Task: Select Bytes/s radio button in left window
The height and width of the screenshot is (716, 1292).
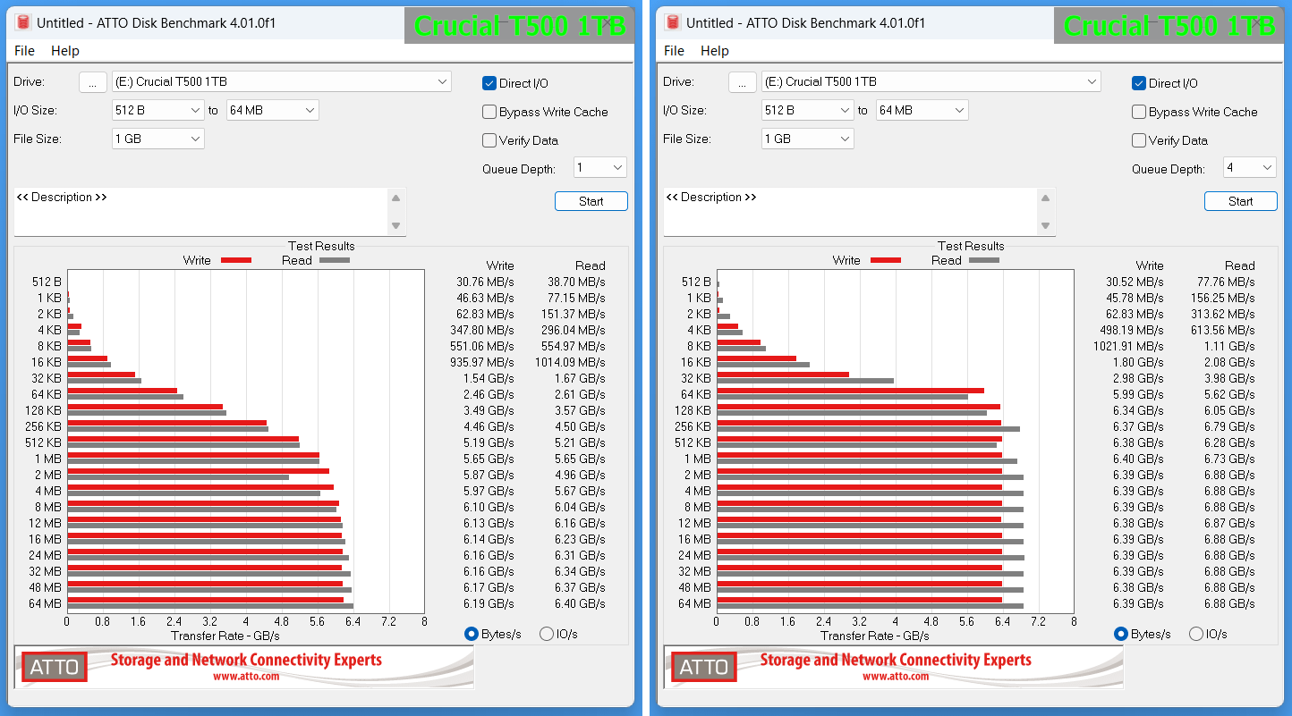Action: tap(472, 634)
